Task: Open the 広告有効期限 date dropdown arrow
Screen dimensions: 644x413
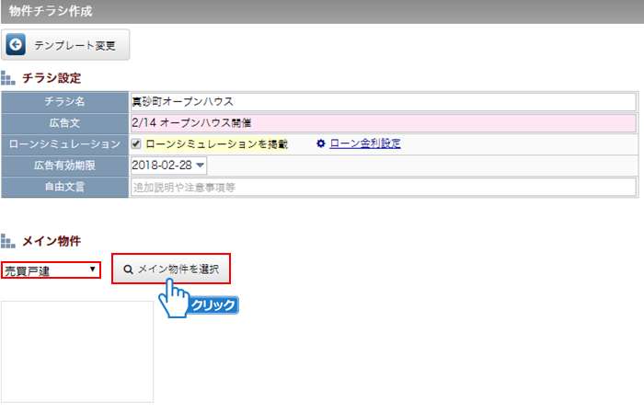Action: coord(200,166)
